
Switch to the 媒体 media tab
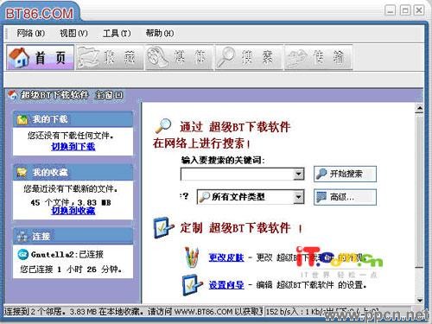(x=179, y=57)
